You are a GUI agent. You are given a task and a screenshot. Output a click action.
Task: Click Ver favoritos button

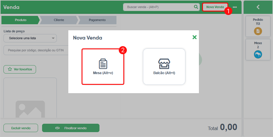coord(20,70)
